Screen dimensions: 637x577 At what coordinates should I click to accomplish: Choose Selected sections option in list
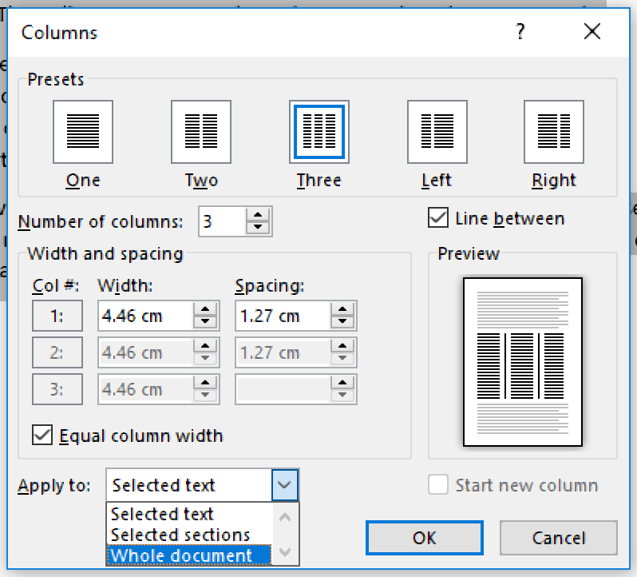coord(180,535)
